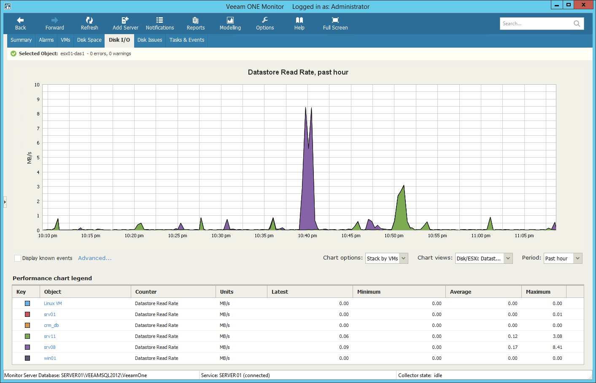
Task: Open the Disk Issues tab
Action: tap(150, 40)
